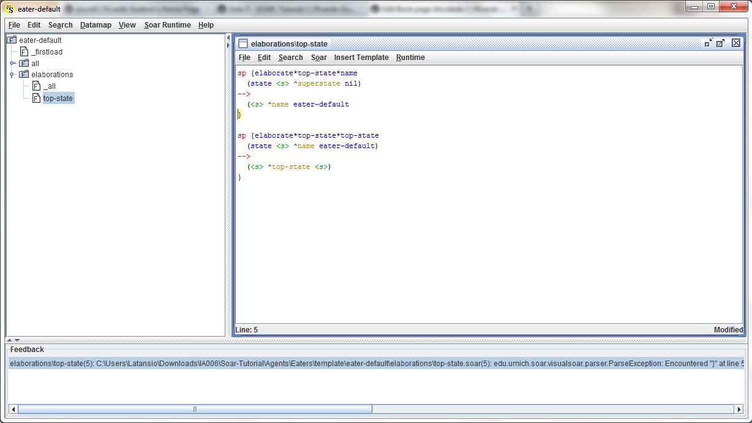Click the 'all' folder icon in tree

[24, 64]
